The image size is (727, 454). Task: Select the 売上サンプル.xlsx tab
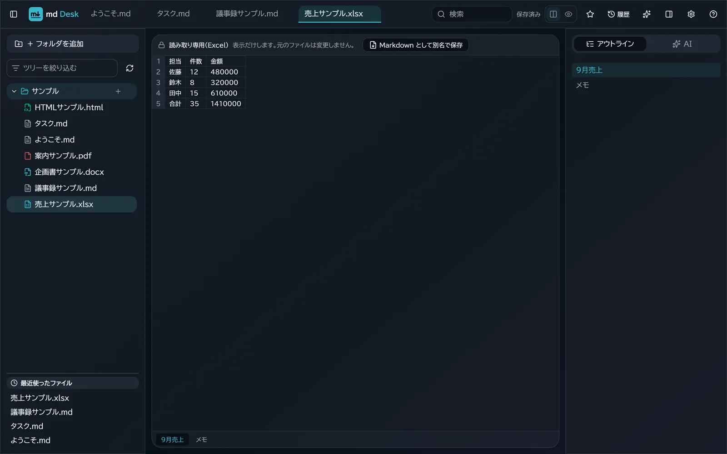[x=339, y=14]
